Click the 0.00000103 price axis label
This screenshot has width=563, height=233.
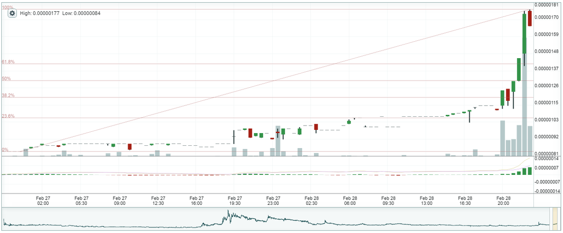point(547,120)
